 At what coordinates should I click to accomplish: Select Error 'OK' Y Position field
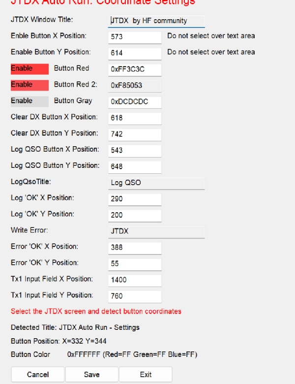tap(135, 264)
